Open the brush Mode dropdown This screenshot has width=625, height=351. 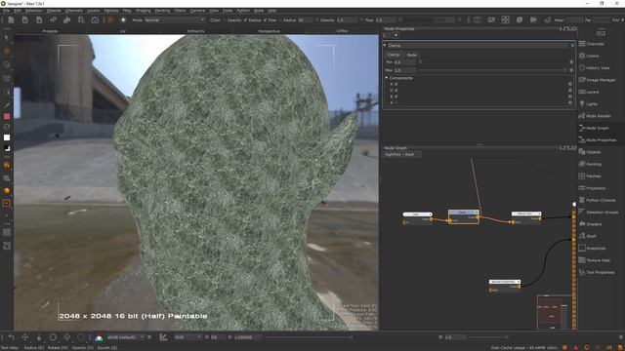pyautogui.click(x=175, y=19)
